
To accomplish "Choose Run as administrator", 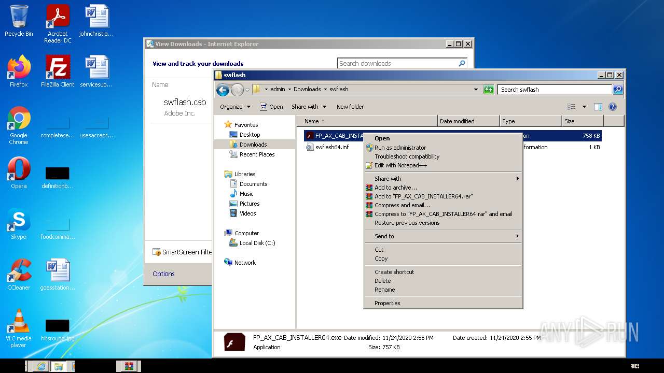I will point(443,148).
